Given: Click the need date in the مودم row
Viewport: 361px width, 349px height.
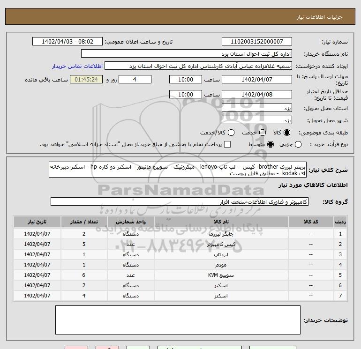Looking at the screenshot, I should click(x=37, y=265).
